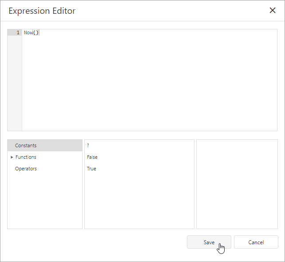This screenshot has height=262, width=285.
Task: Close the Expression Editor dialog
Action: (273, 11)
